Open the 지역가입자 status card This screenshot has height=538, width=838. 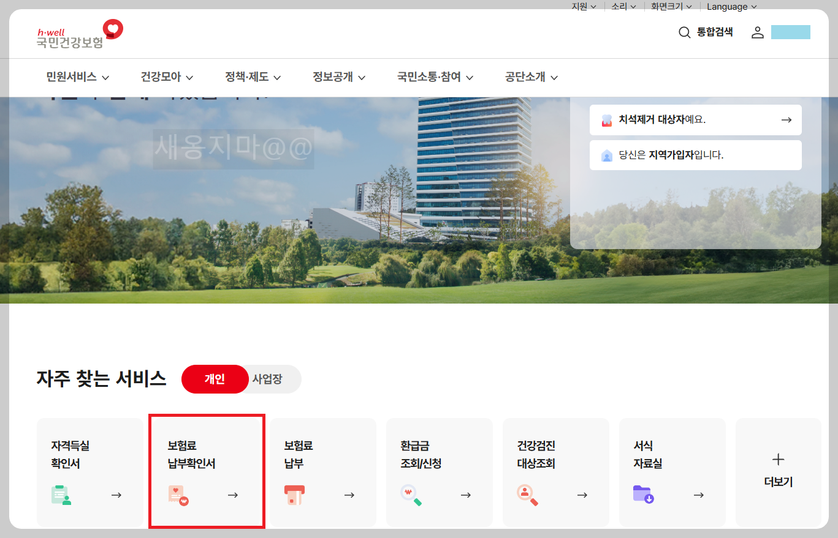(695, 155)
